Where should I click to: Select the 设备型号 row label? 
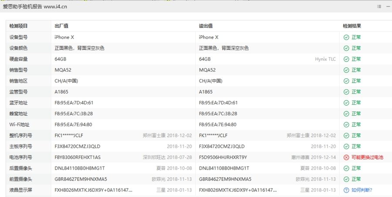18,37
